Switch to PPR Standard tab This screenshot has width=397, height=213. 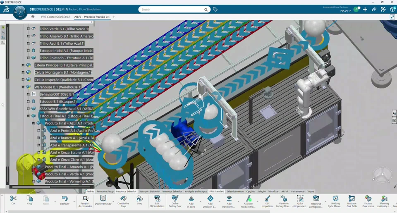(217, 191)
